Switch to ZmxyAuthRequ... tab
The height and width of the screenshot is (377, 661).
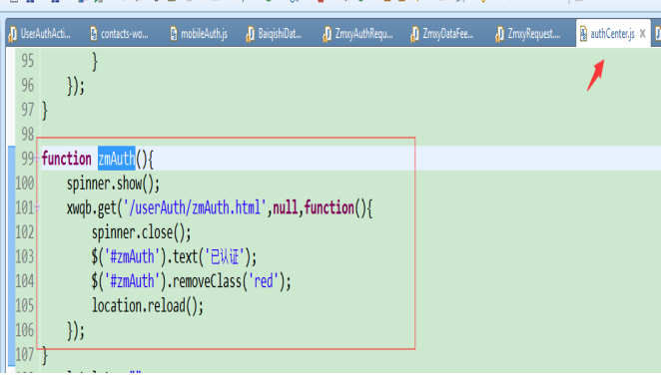357,34
